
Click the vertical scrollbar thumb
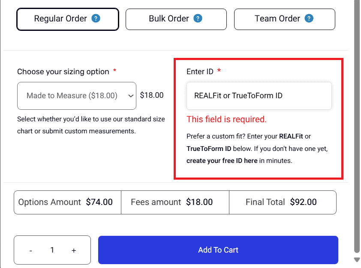coord(357,124)
